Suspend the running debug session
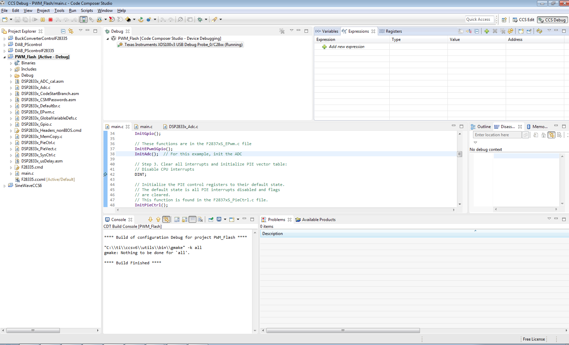The height and width of the screenshot is (345, 569). point(43,19)
